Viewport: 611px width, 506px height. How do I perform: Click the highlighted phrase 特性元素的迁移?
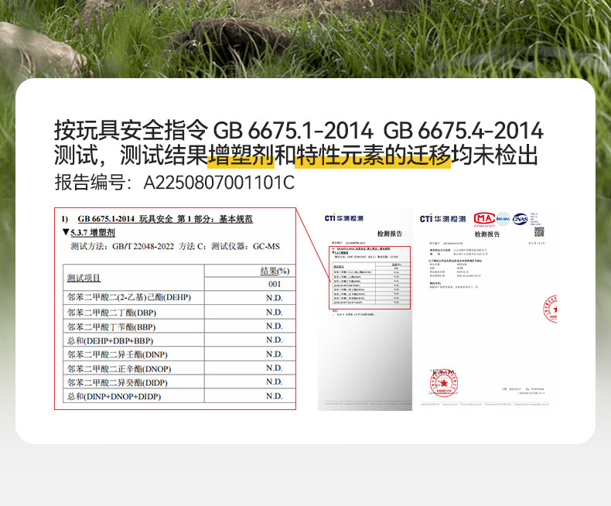click(x=373, y=156)
